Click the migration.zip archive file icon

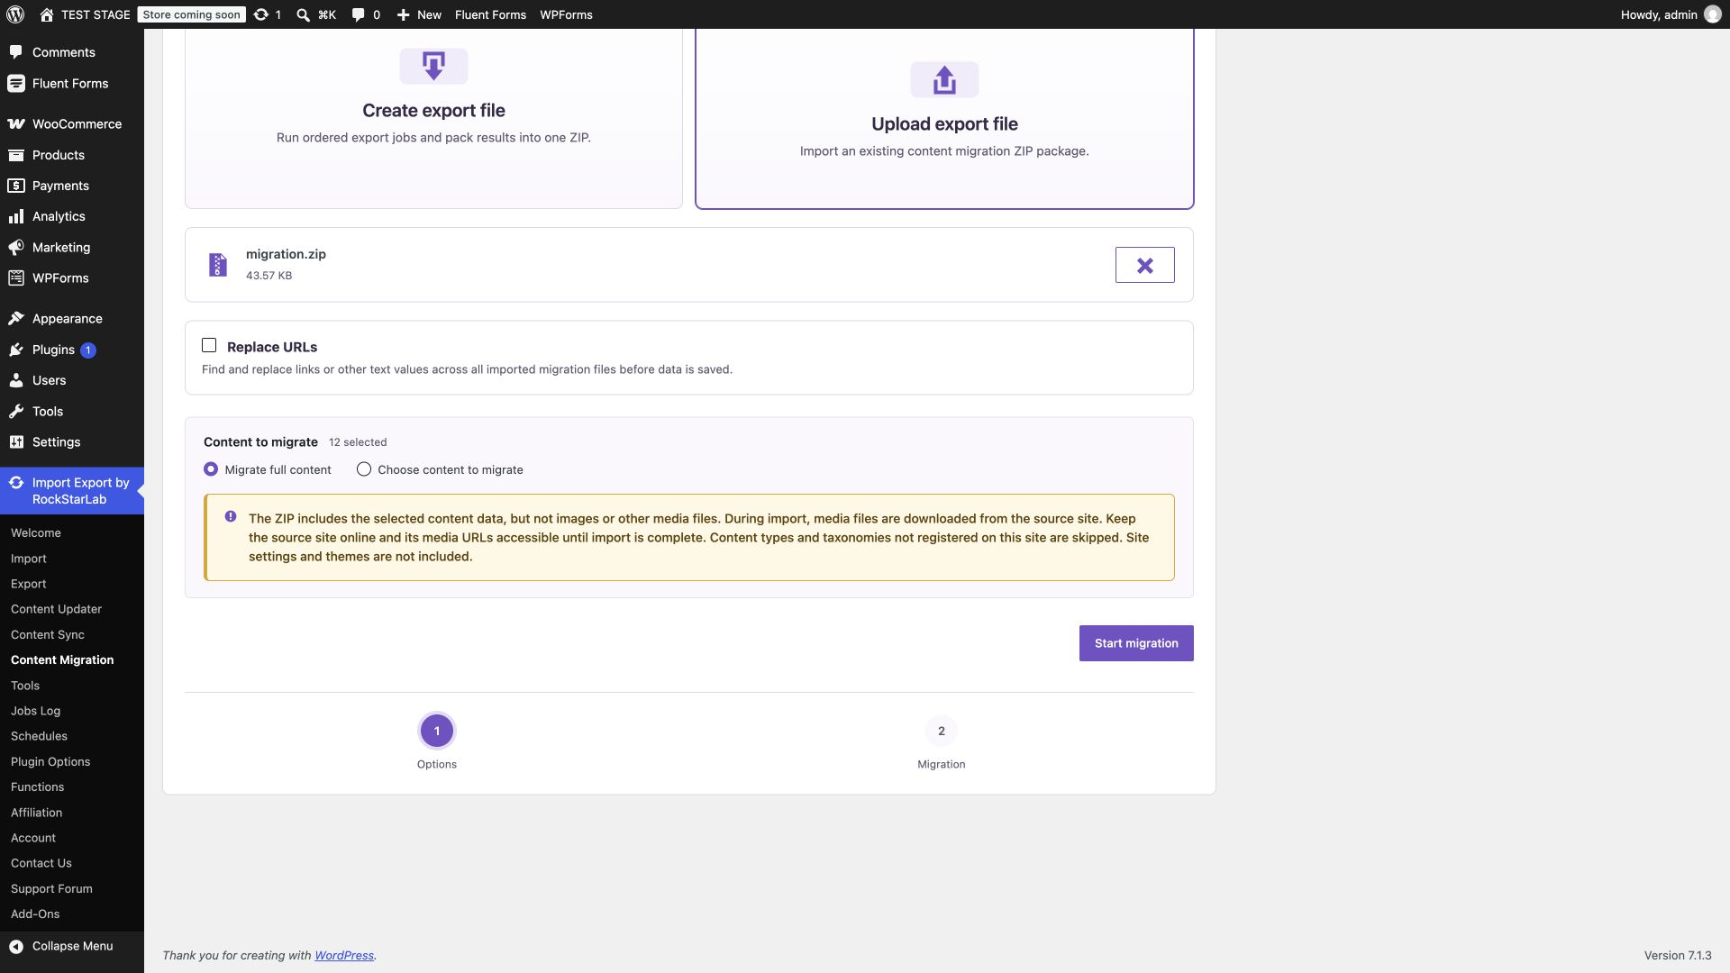coord(218,264)
